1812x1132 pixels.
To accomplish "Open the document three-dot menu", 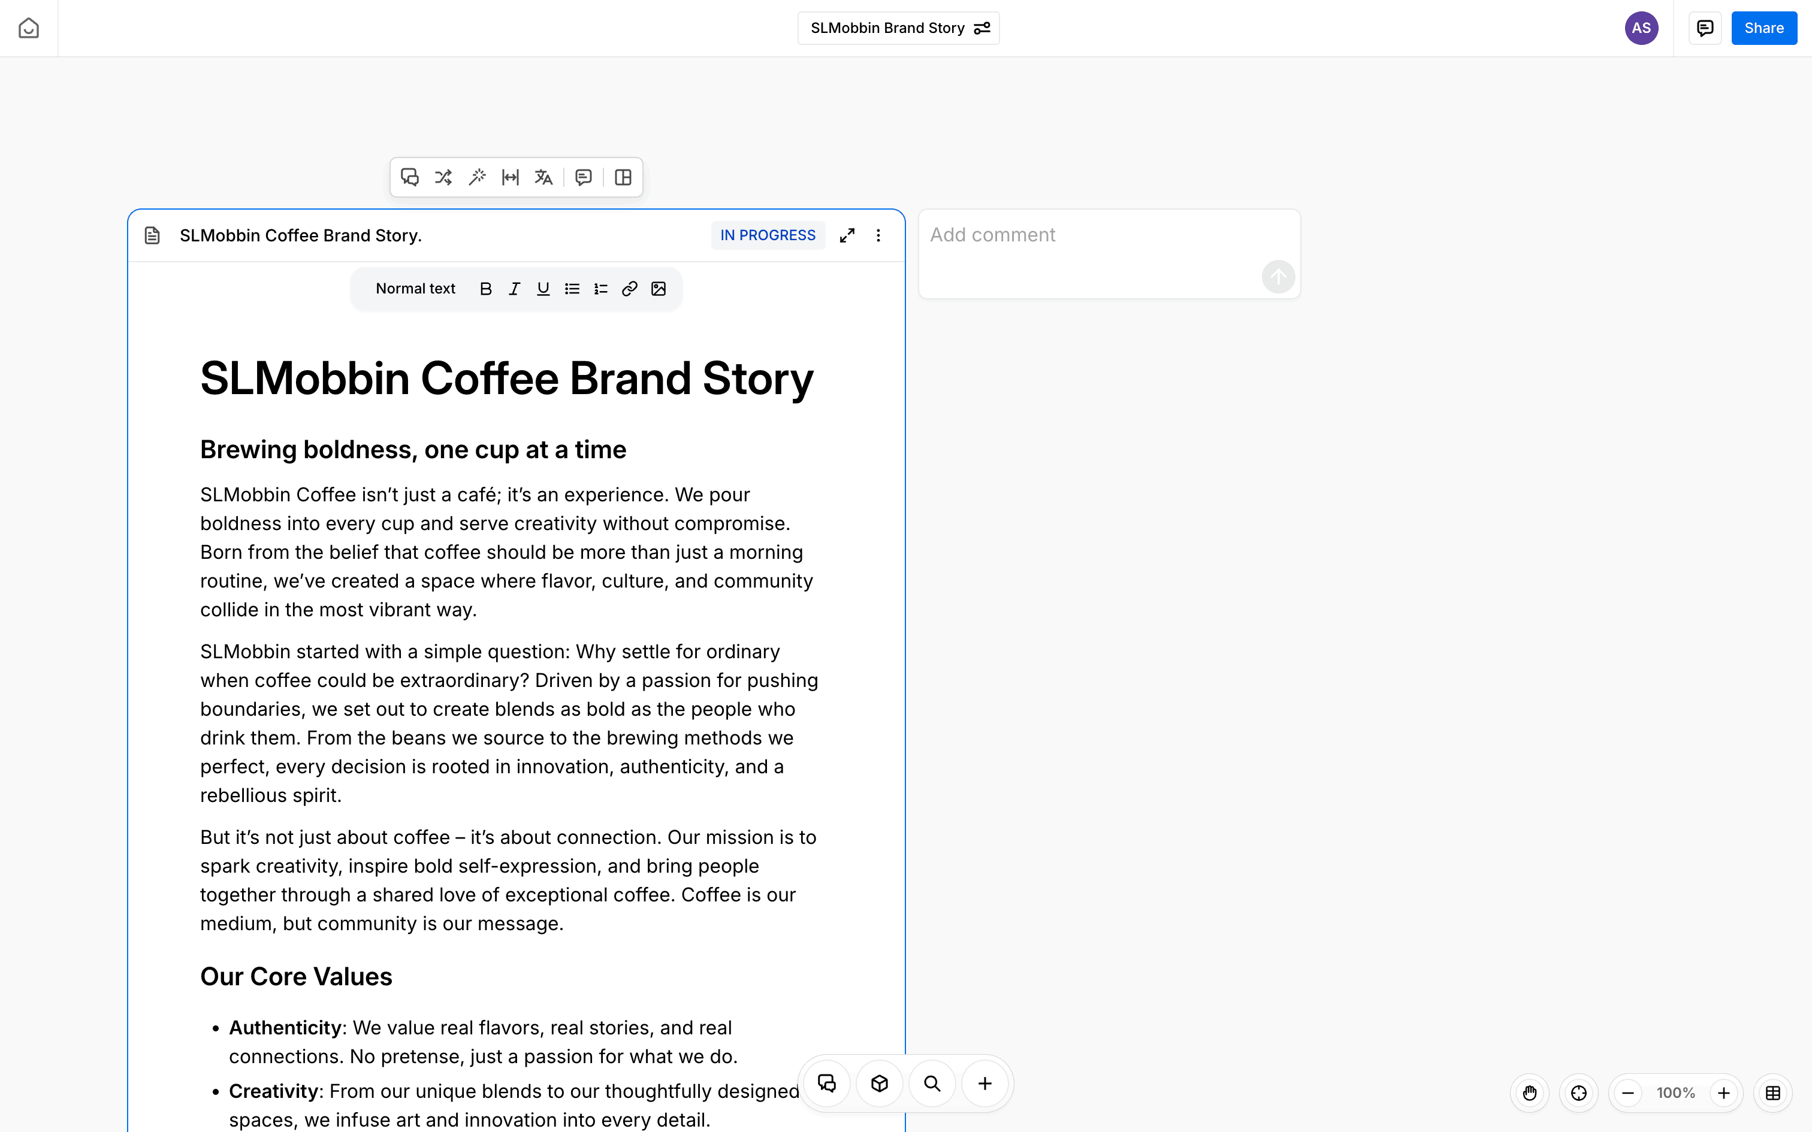I will tap(878, 235).
